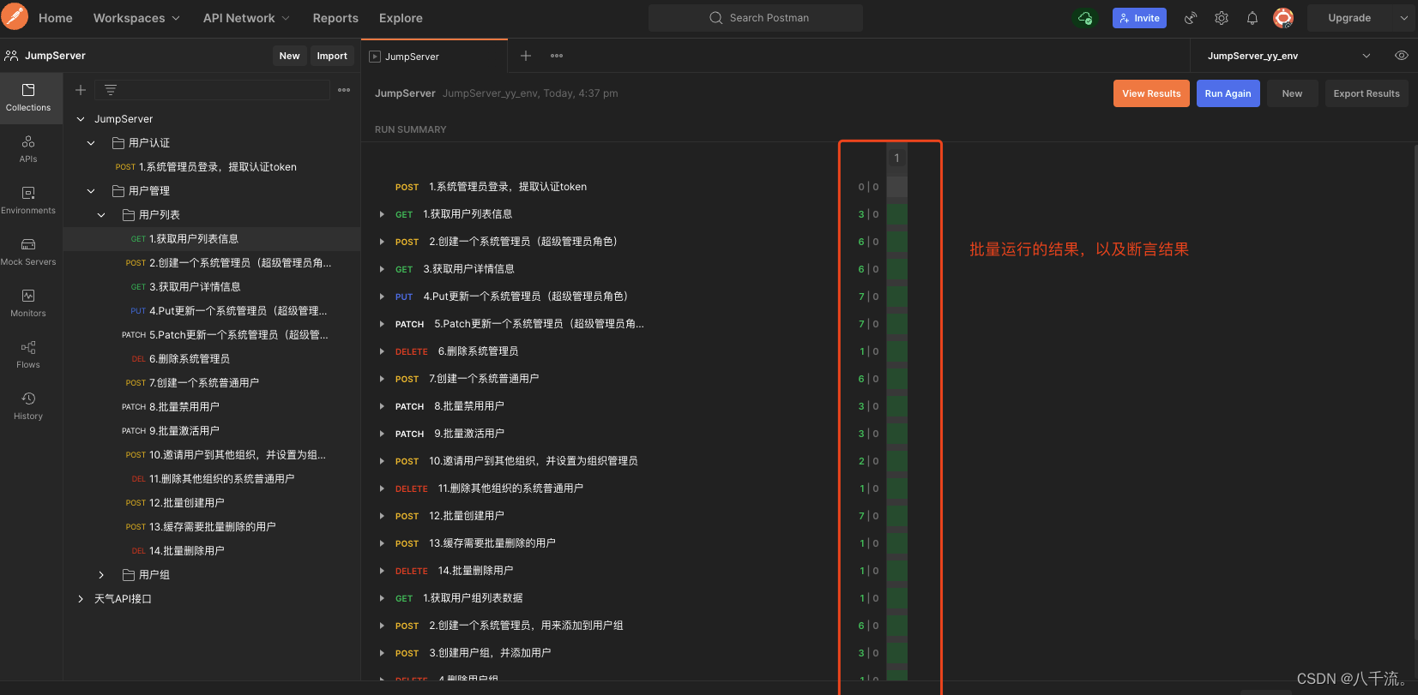Click Import in the workspace header

[x=332, y=56]
